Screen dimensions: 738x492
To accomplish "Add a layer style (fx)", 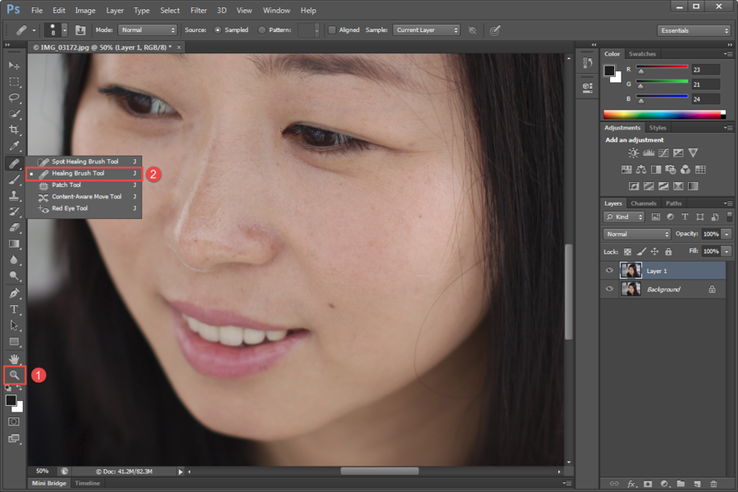I will coord(631,484).
